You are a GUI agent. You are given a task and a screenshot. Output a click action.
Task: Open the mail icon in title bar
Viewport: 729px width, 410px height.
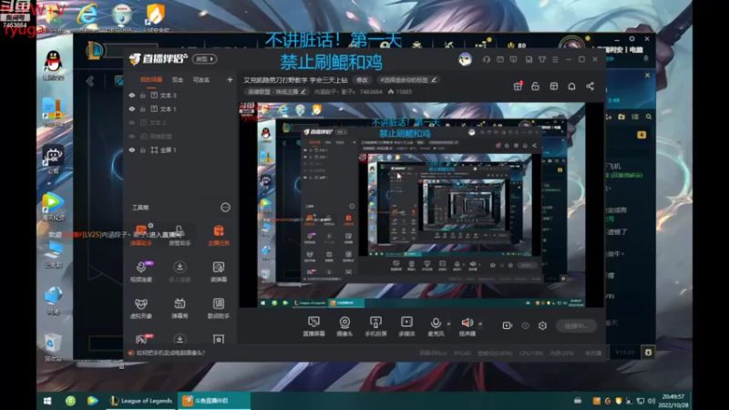[500, 59]
